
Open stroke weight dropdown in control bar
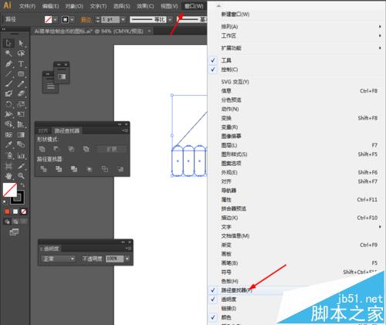[123, 19]
